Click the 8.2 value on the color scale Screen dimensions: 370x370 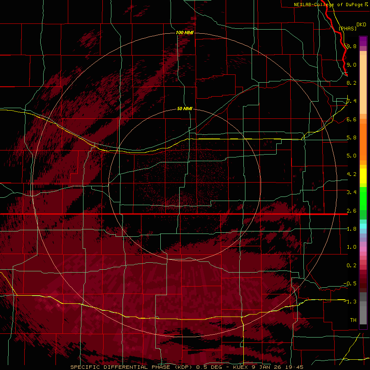point(351,83)
